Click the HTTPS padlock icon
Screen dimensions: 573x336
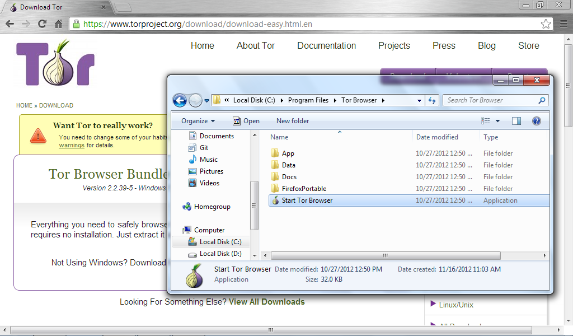(x=76, y=24)
